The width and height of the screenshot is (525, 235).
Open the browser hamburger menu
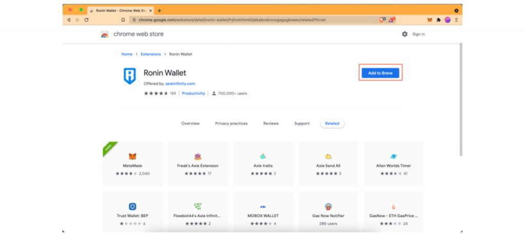click(x=456, y=20)
